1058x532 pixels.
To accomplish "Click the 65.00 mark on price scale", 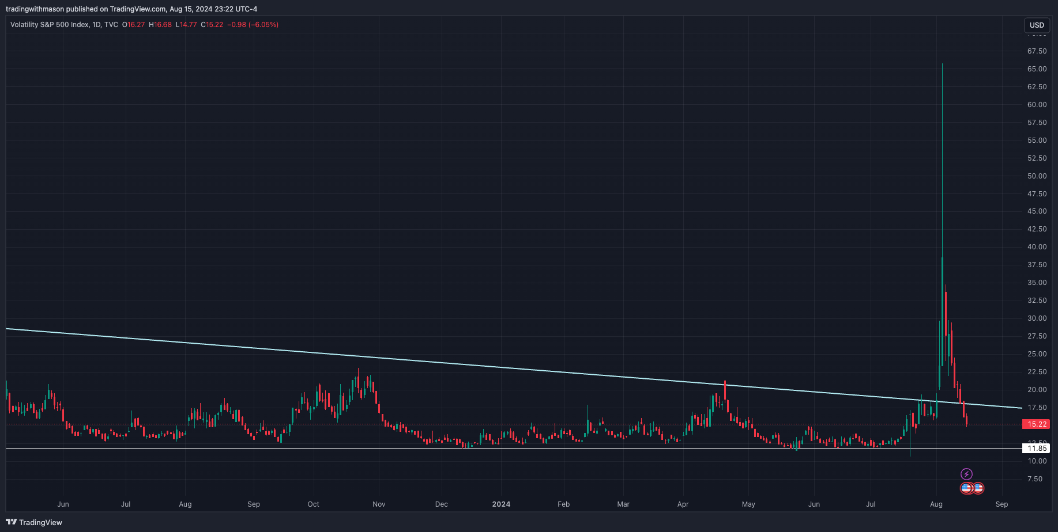I will click(x=1037, y=69).
